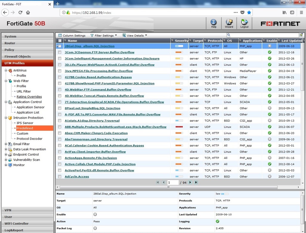Check the AdCycle.Access row checkbox

(x=59, y=177)
